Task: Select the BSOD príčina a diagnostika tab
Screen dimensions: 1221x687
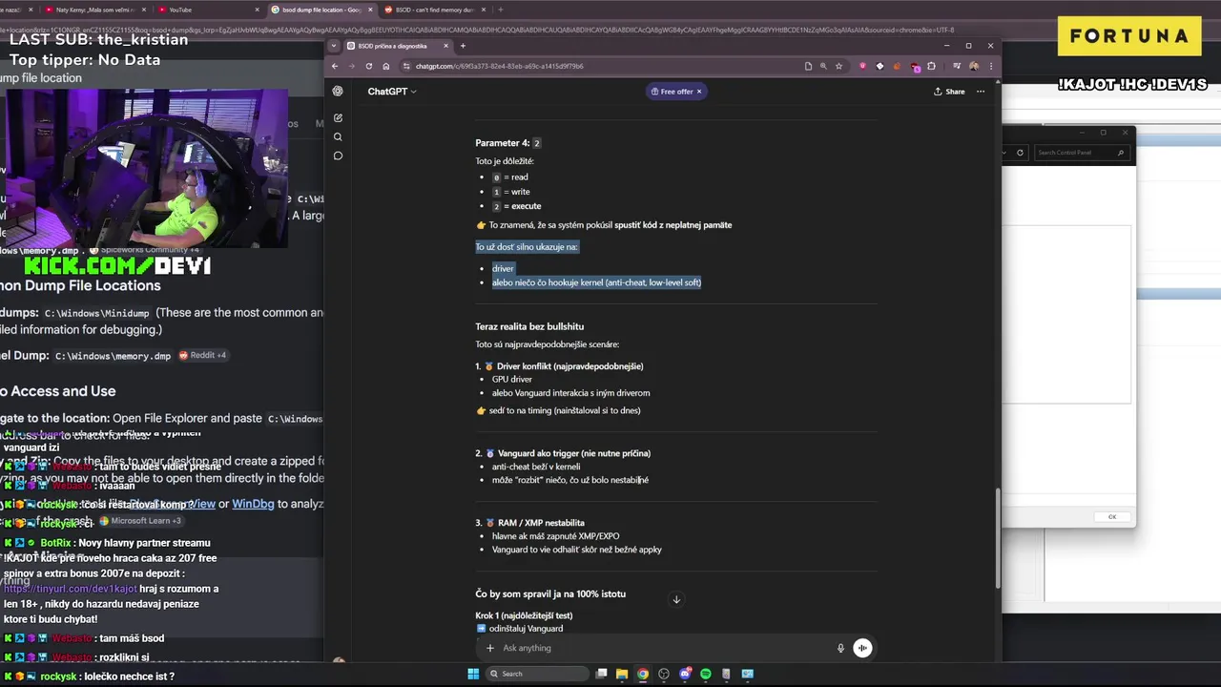Action: [399, 46]
